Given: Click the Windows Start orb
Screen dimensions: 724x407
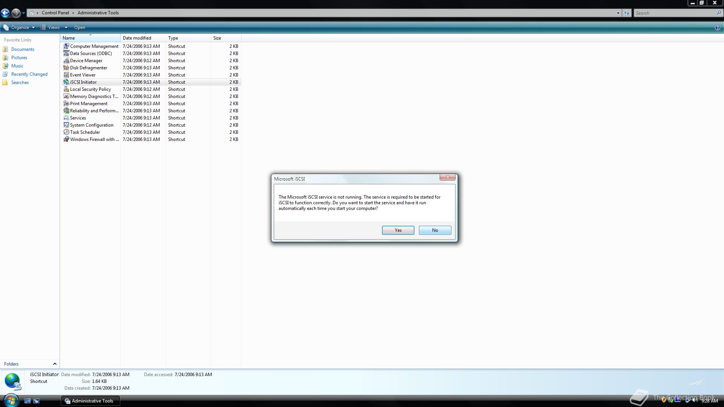Looking at the screenshot, I should [x=11, y=400].
